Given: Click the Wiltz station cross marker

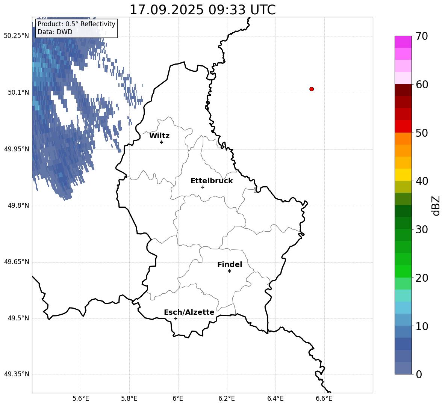Looking at the screenshot, I should (162, 142).
